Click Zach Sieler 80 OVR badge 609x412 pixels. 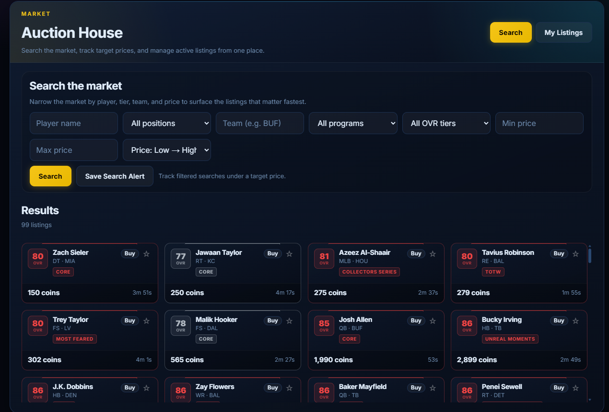(38, 259)
